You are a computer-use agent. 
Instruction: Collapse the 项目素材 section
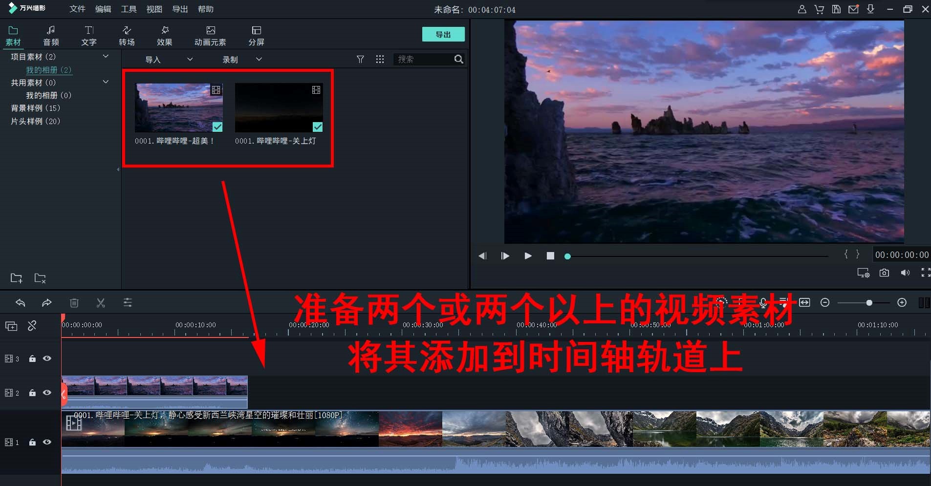106,56
